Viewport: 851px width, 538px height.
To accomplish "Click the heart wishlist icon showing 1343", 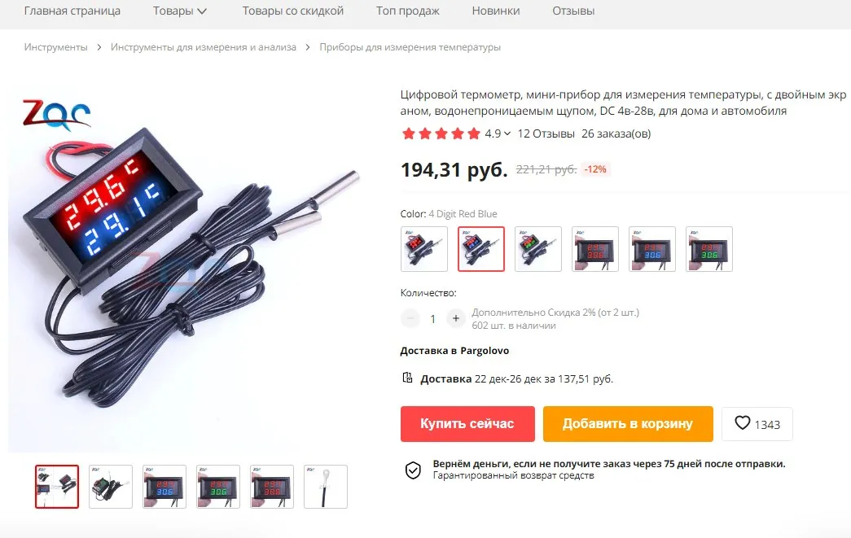I will [x=743, y=423].
